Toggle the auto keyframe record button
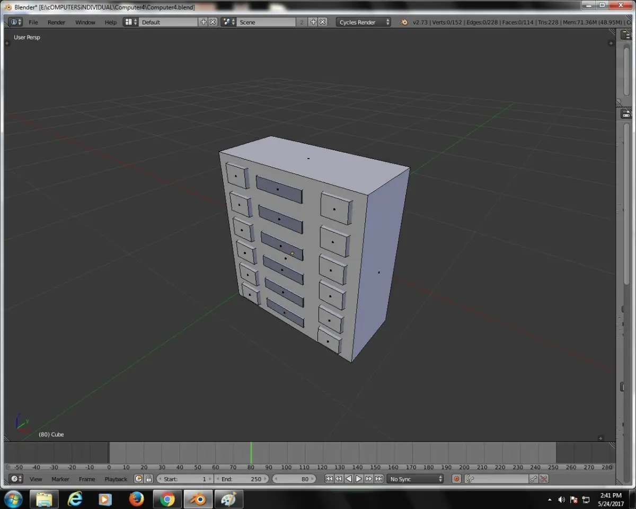This screenshot has height=509, width=636. tap(456, 479)
